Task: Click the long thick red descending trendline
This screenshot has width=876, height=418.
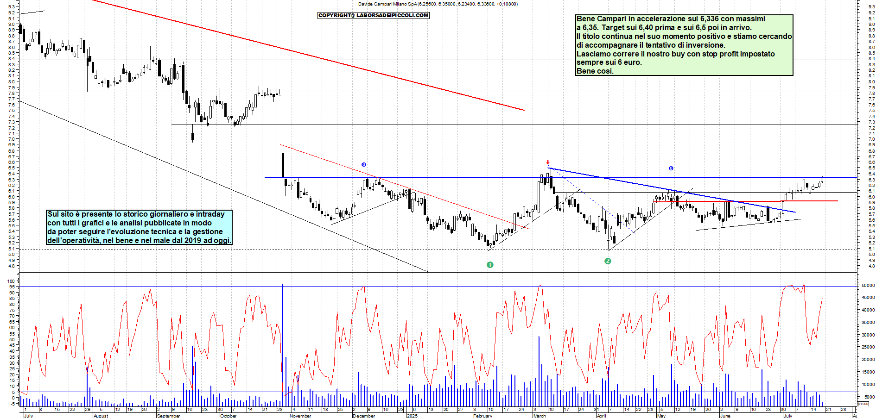Action: pyautogui.click(x=308, y=55)
